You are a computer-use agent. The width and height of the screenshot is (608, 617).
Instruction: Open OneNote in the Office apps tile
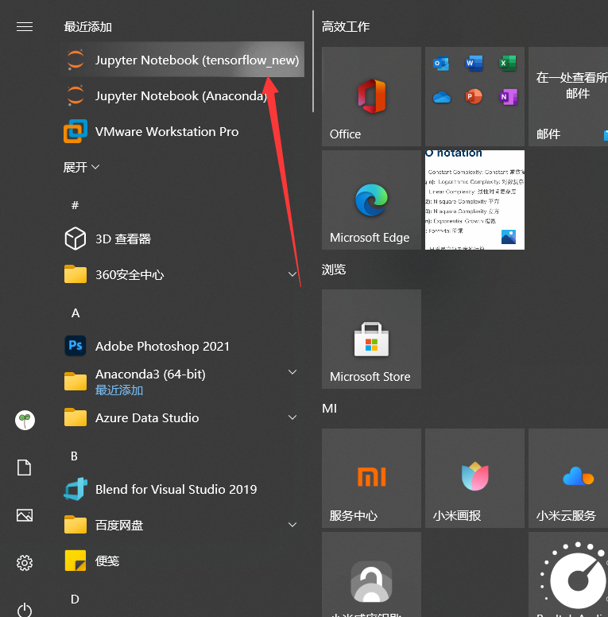tap(508, 97)
